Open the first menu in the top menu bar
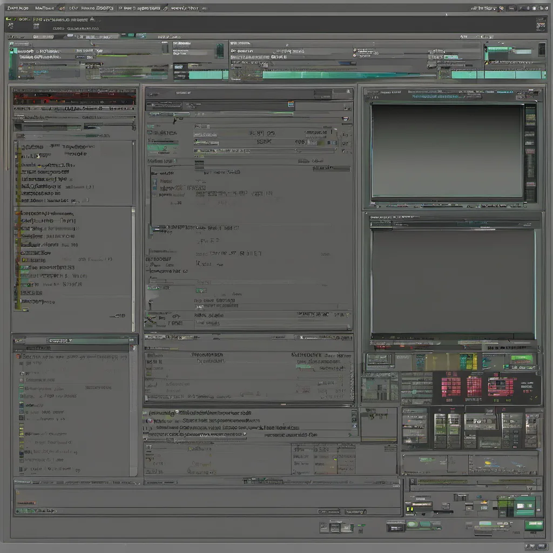 [16, 8]
